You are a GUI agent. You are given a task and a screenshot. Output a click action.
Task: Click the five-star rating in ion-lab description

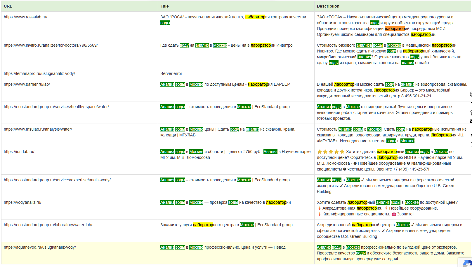tap(331, 152)
